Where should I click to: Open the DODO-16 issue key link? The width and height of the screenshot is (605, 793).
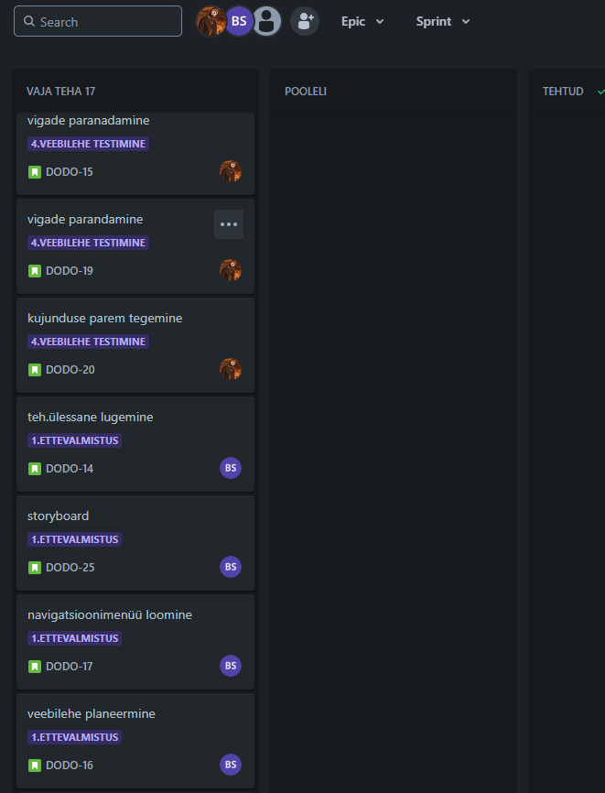pos(70,766)
